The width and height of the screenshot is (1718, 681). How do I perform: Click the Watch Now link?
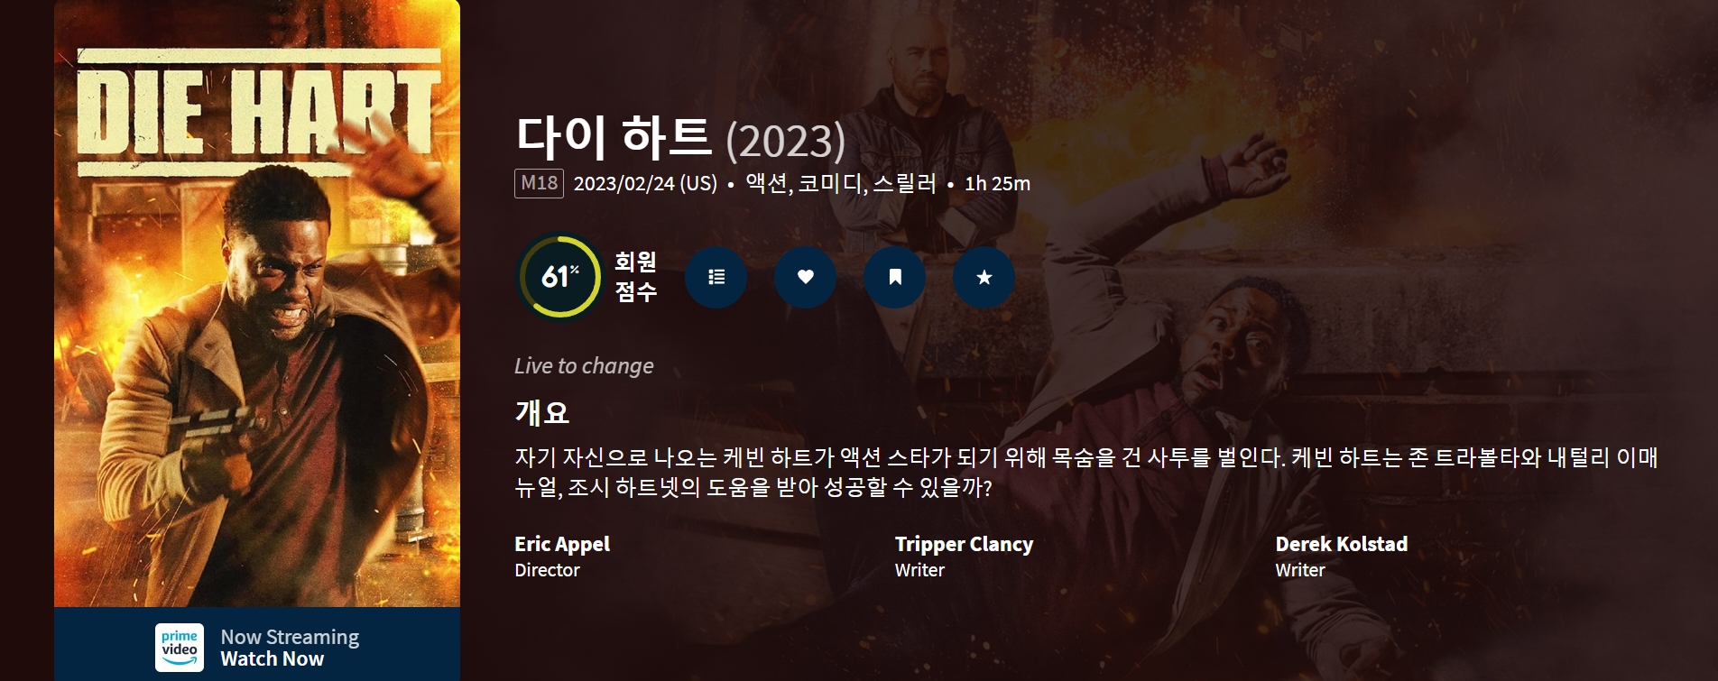click(272, 659)
